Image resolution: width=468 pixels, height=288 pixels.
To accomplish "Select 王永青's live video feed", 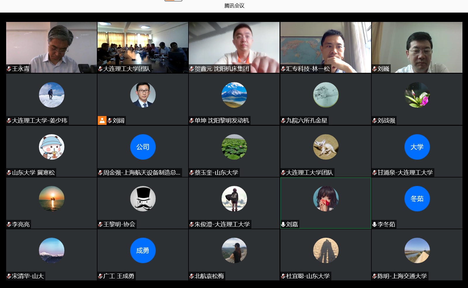I will pyautogui.click(x=52, y=47).
